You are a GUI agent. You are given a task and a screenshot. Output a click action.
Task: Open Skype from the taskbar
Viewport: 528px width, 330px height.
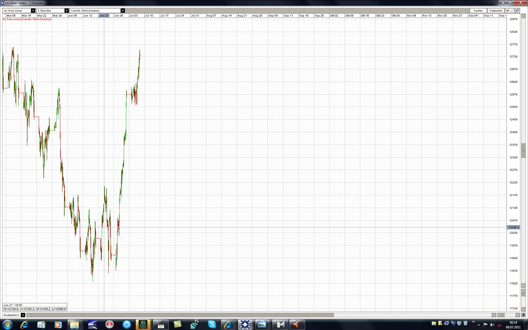click(212, 324)
